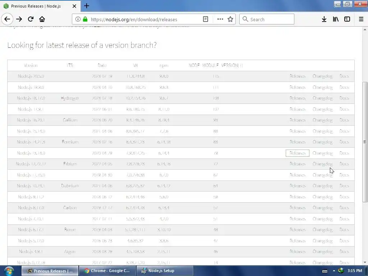This screenshot has height=276, width=368.
Task: Go back to the previous page
Action: pyautogui.click(x=7, y=19)
